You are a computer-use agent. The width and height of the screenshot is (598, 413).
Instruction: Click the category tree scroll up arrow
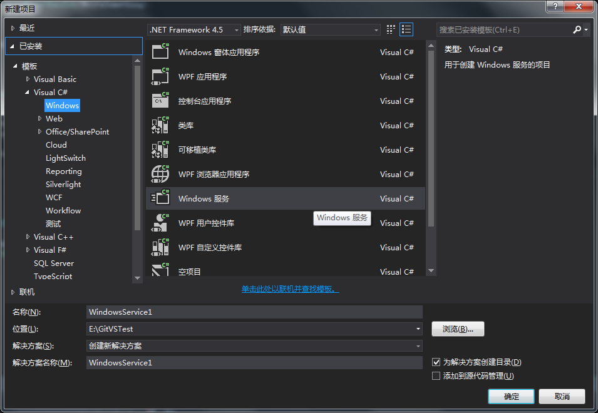138,61
